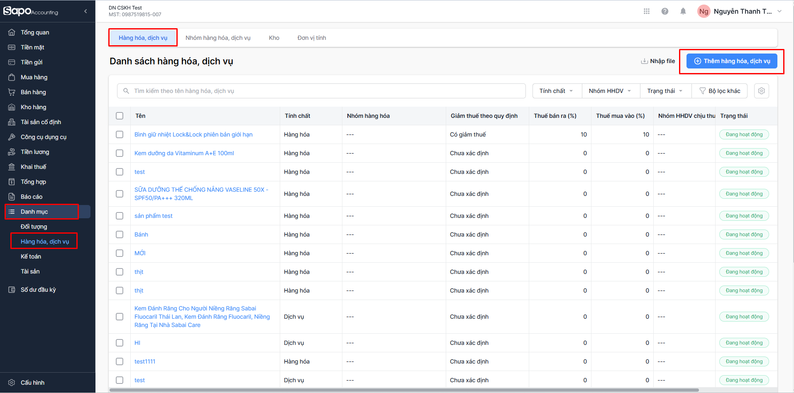Switch to Đơn vị tính tab

click(x=311, y=38)
